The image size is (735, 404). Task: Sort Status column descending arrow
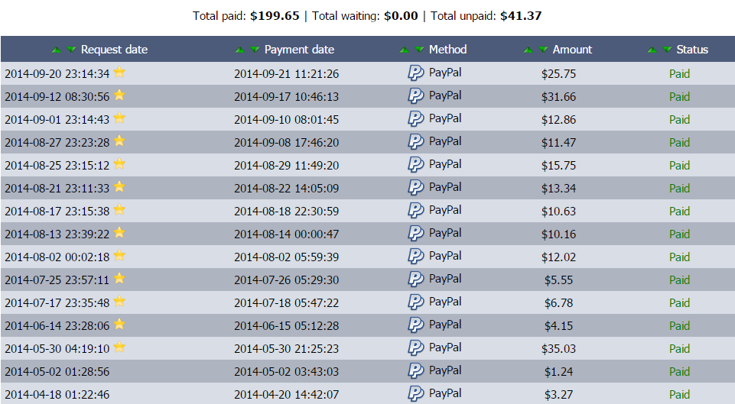pos(667,50)
